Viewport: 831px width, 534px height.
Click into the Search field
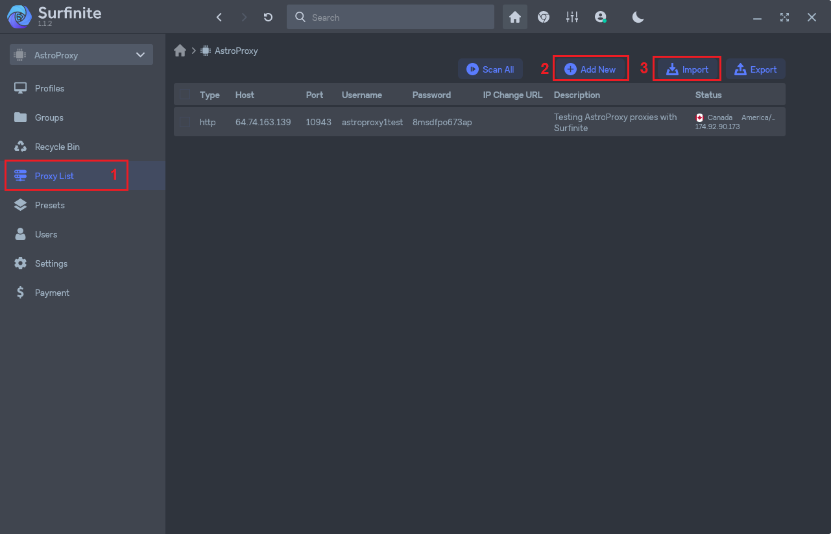pyautogui.click(x=391, y=18)
